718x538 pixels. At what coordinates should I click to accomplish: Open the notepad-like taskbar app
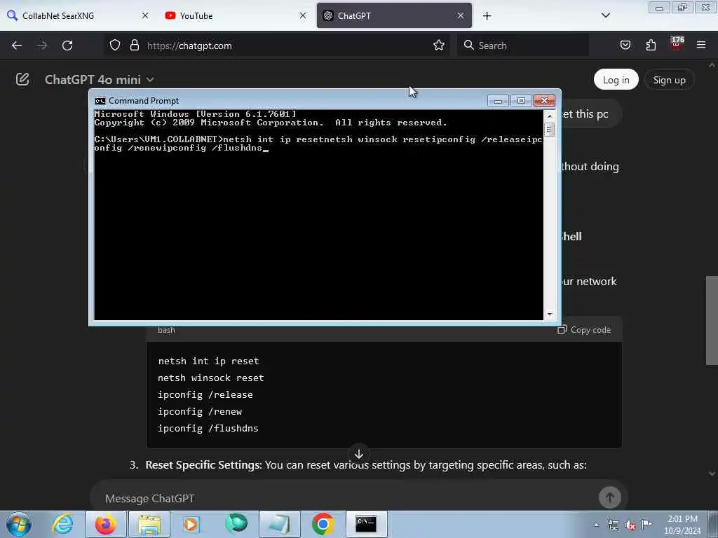(x=279, y=524)
